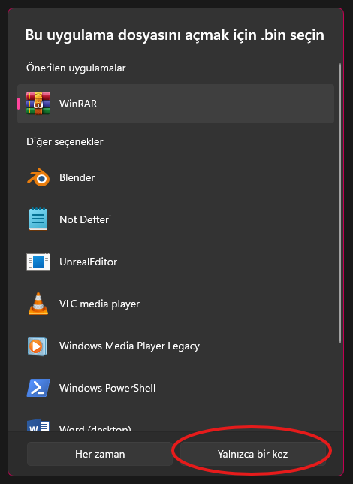Viewport: 353px width, 484px height.
Task: Select the UnrealEditor icon
Action: 38,262
